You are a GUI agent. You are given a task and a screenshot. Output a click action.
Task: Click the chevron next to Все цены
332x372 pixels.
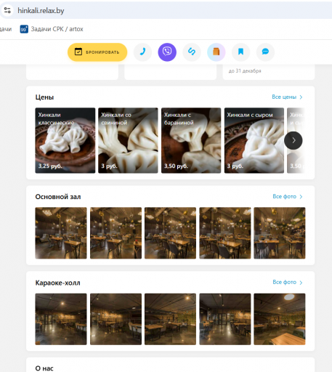pos(301,97)
